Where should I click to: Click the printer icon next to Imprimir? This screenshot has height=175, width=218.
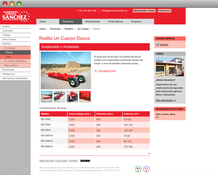pyautogui.click(x=157, y=44)
